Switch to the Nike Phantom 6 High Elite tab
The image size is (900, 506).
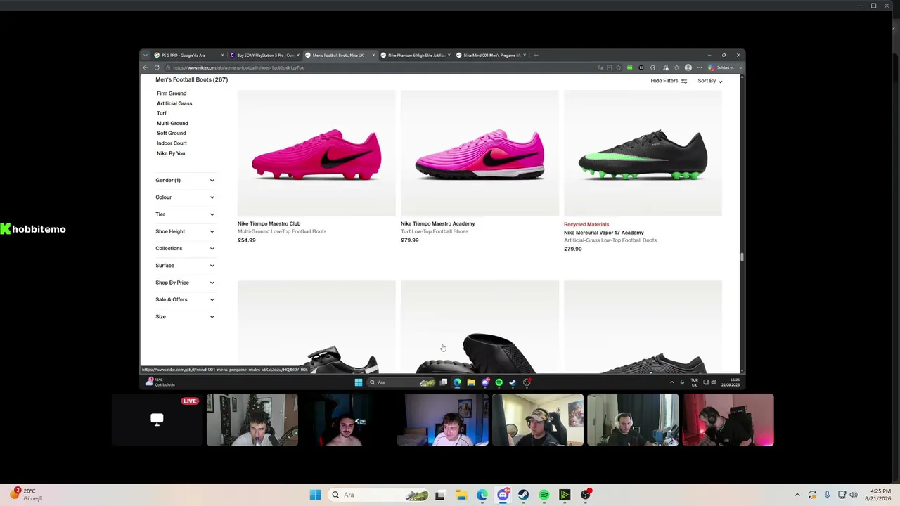pyautogui.click(x=416, y=56)
